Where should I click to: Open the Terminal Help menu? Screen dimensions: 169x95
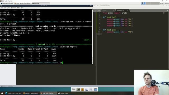coord(22,8)
